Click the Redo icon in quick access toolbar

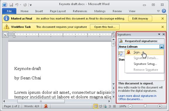pos(25,5)
